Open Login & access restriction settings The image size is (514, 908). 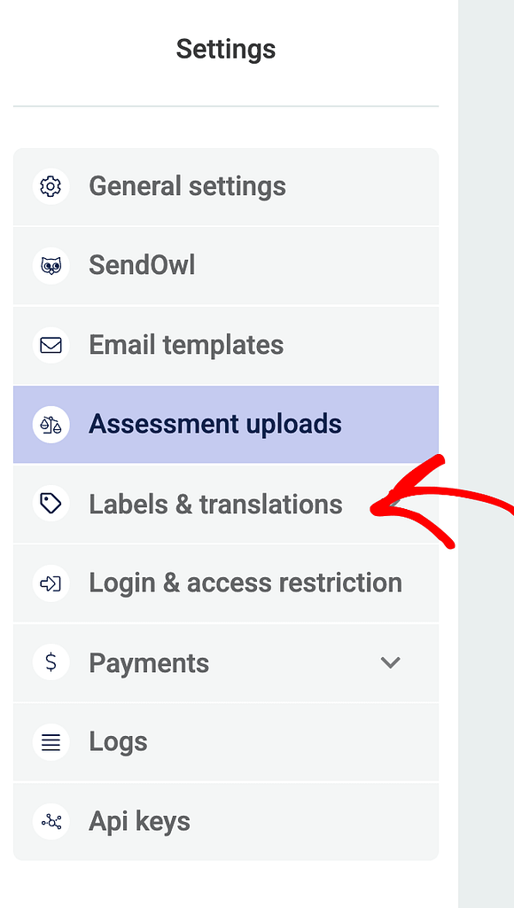tap(226, 583)
